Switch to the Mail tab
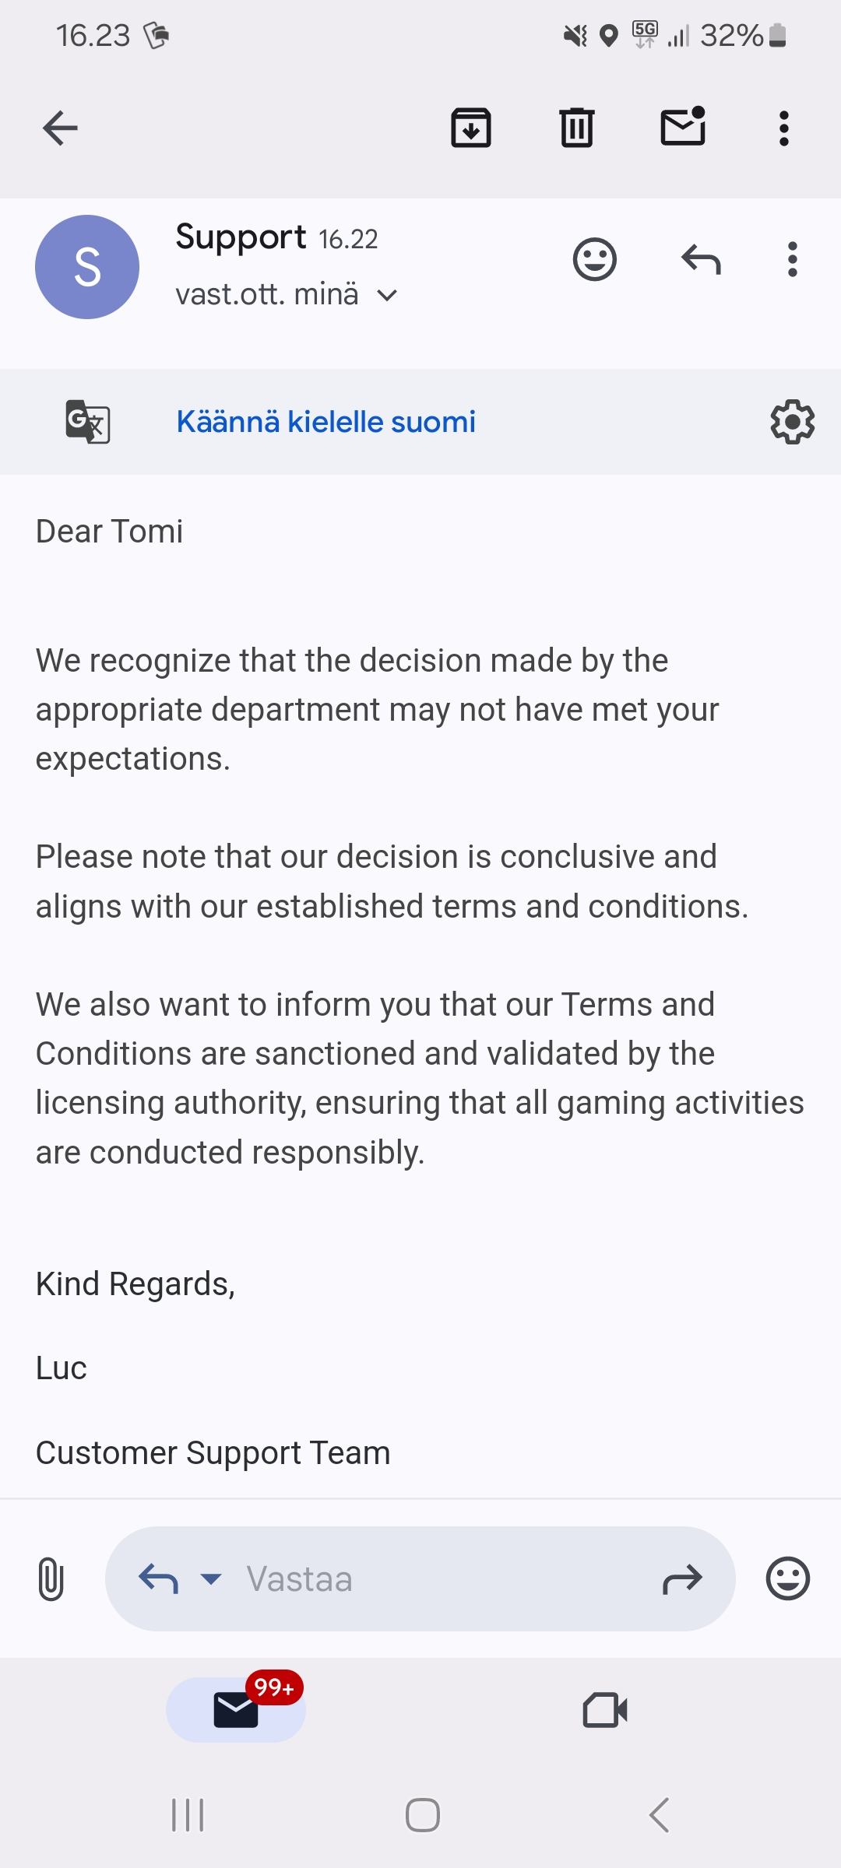This screenshot has height=1868, width=841. pos(236,1710)
